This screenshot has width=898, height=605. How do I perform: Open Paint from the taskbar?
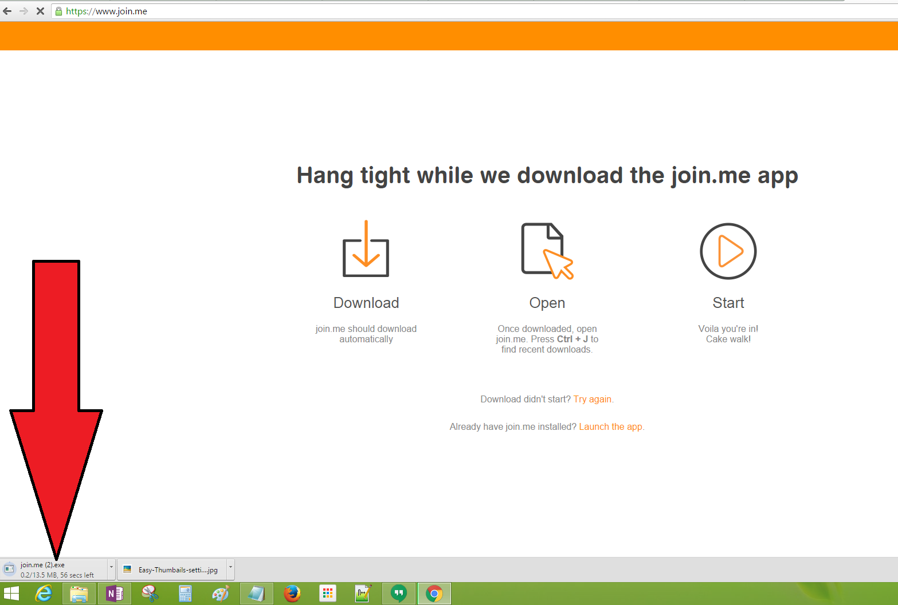[x=221, y=594]
